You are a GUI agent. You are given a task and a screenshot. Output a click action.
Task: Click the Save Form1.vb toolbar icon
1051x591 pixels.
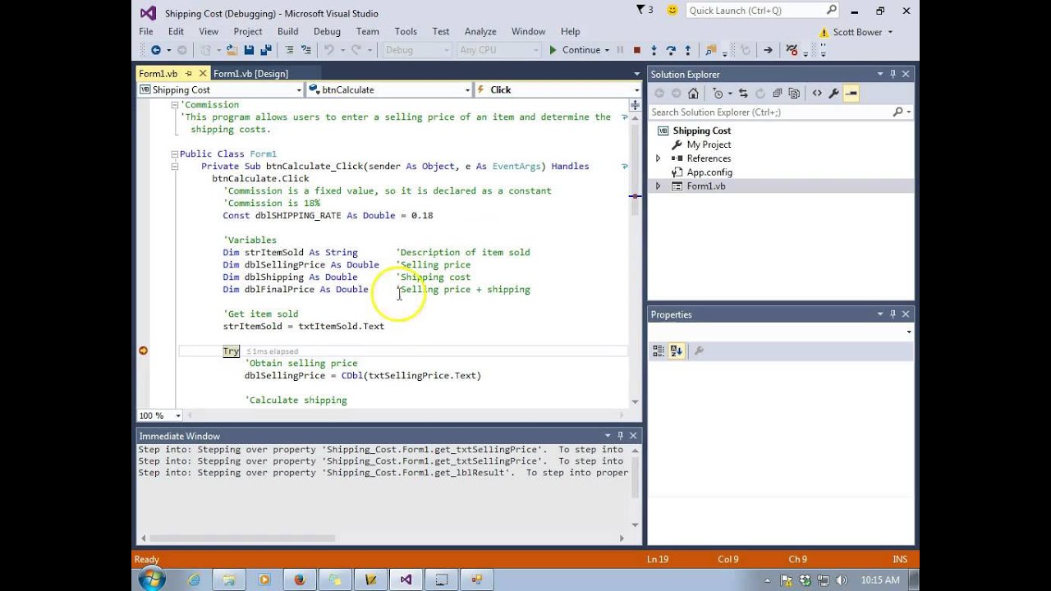pos(249,50)
